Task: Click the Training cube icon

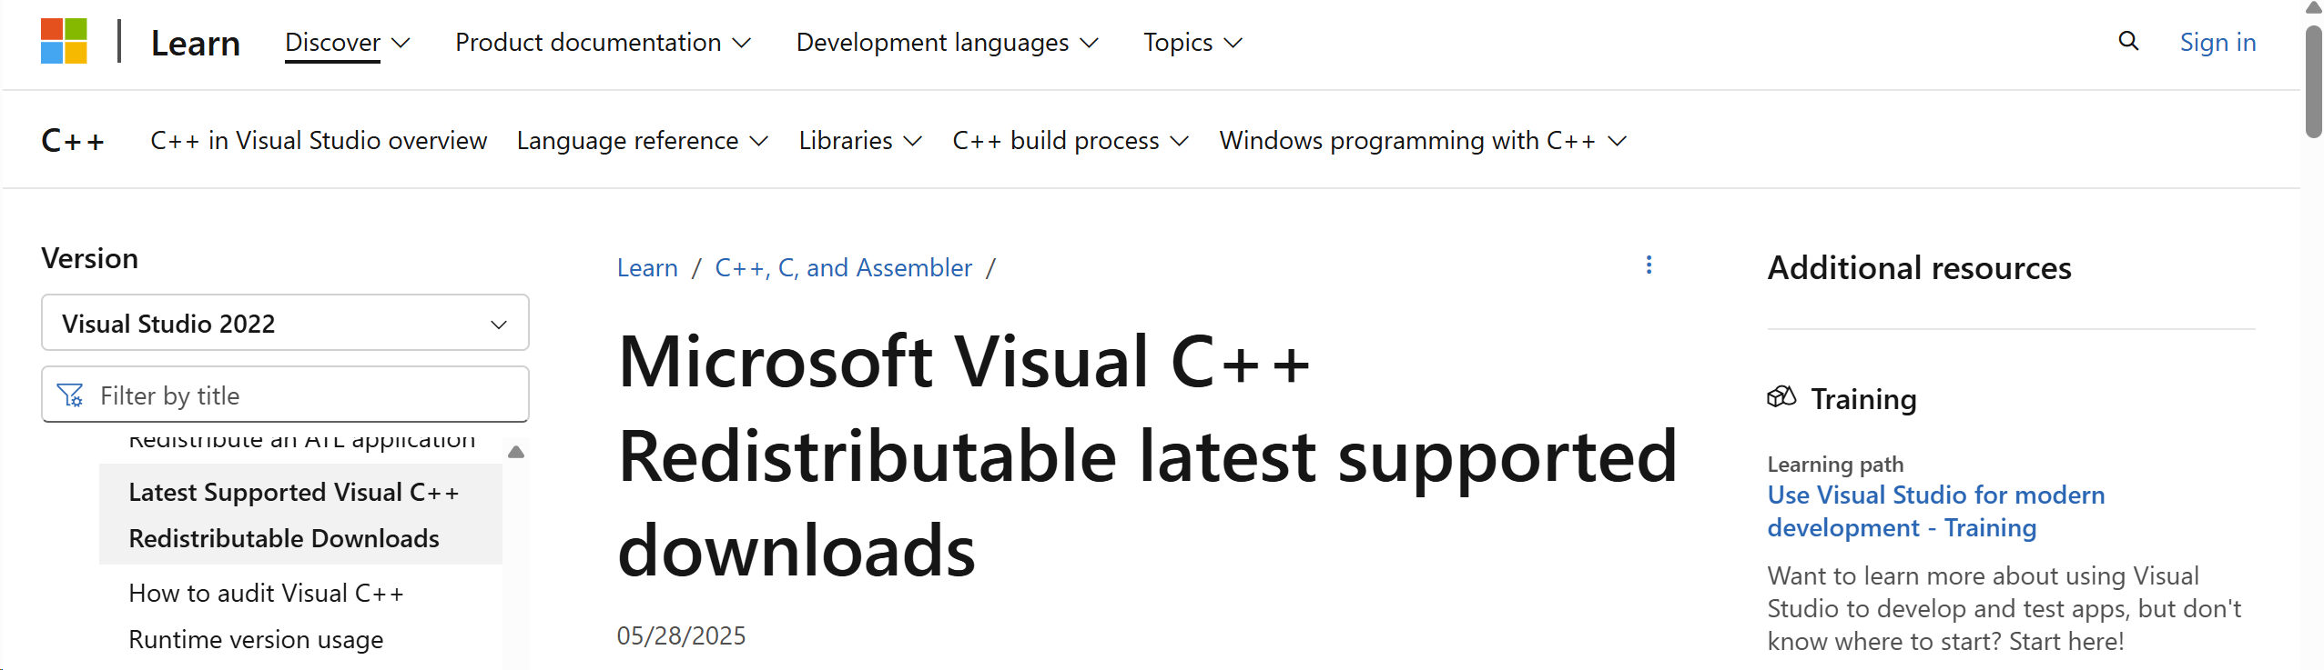Action: coord(1781,397)
